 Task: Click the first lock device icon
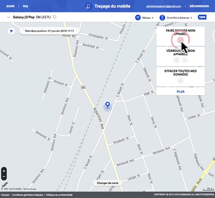(176, 60)
